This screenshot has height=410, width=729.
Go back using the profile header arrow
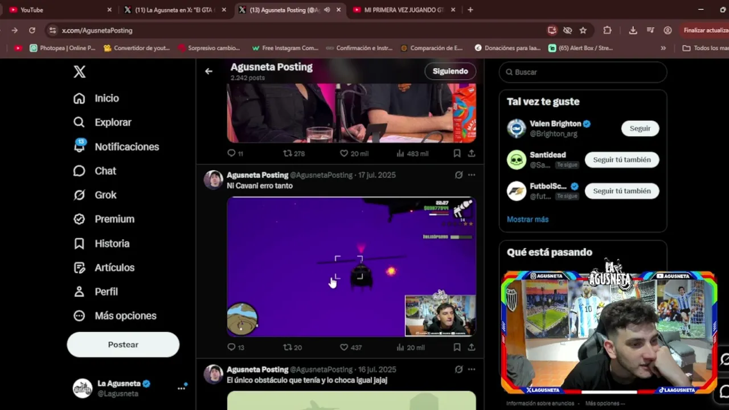click(208, 71)
